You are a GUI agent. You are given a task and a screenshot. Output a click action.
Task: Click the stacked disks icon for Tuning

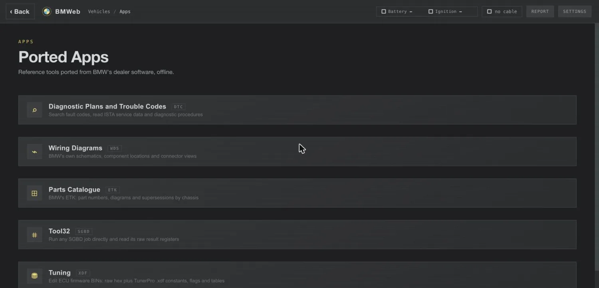[x=34, y=276]
